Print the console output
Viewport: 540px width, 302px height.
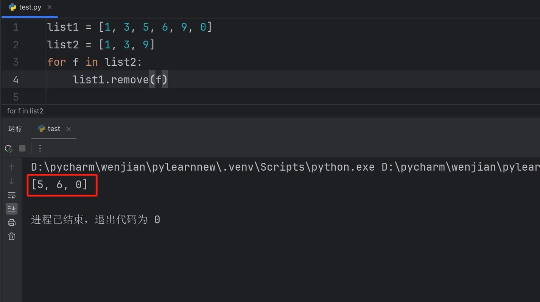[12, 223]
